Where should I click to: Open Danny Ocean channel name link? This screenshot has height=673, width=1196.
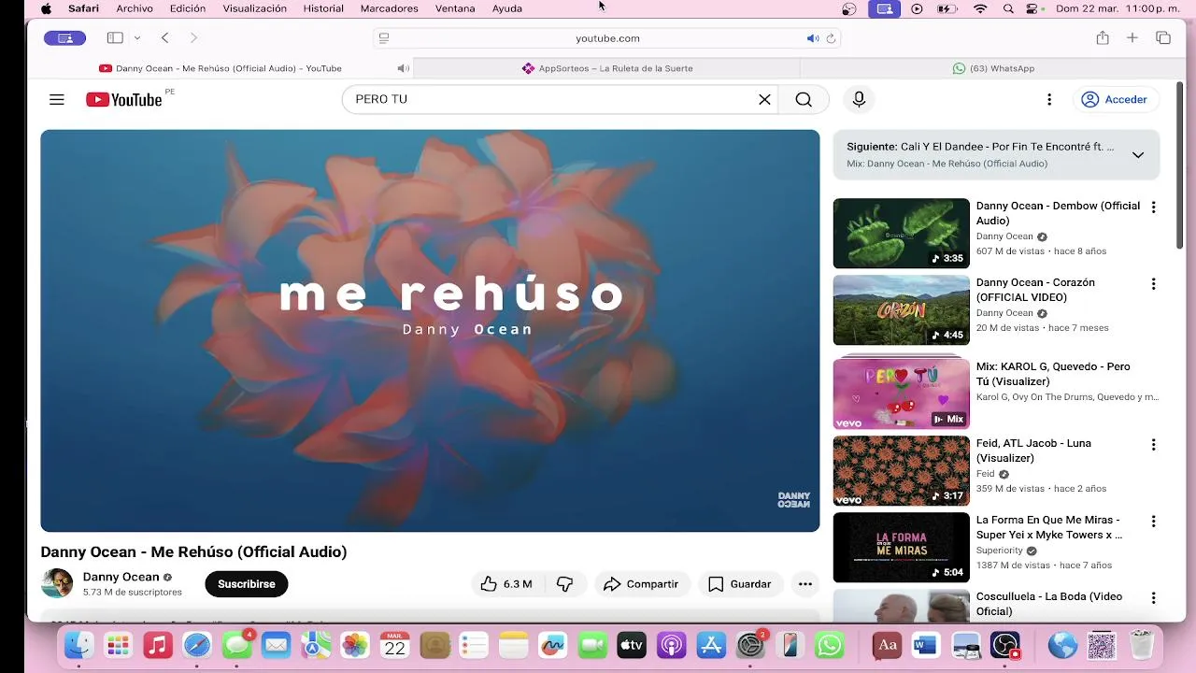click(x=121, y=577)
